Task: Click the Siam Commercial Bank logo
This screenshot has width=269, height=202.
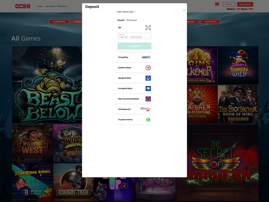Action: click(148, 99)
